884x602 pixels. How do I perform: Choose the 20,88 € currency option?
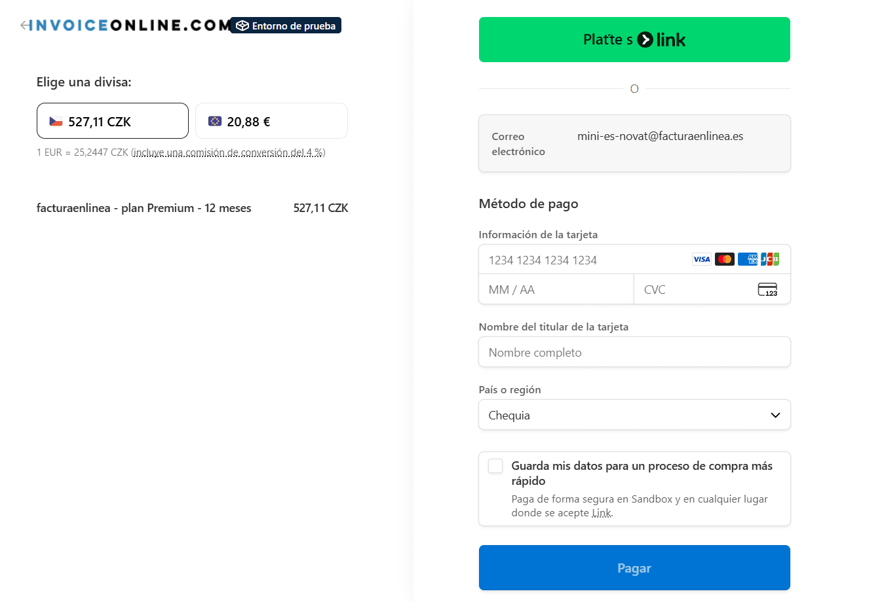(x=271, y=120)
